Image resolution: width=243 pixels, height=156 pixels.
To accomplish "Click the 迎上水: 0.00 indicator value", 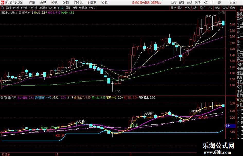I will [98, 98].
